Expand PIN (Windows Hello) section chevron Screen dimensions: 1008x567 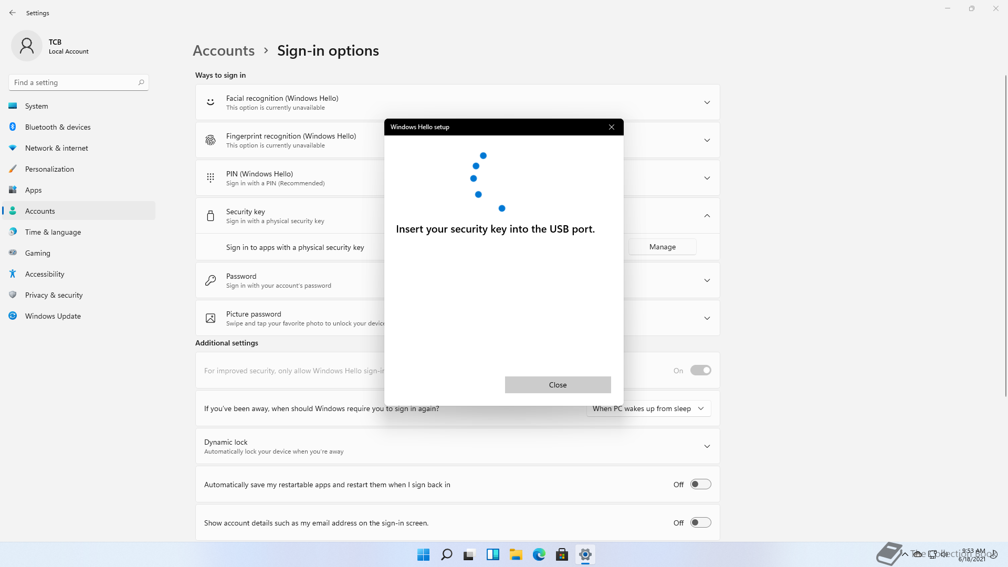pos(707,178)
